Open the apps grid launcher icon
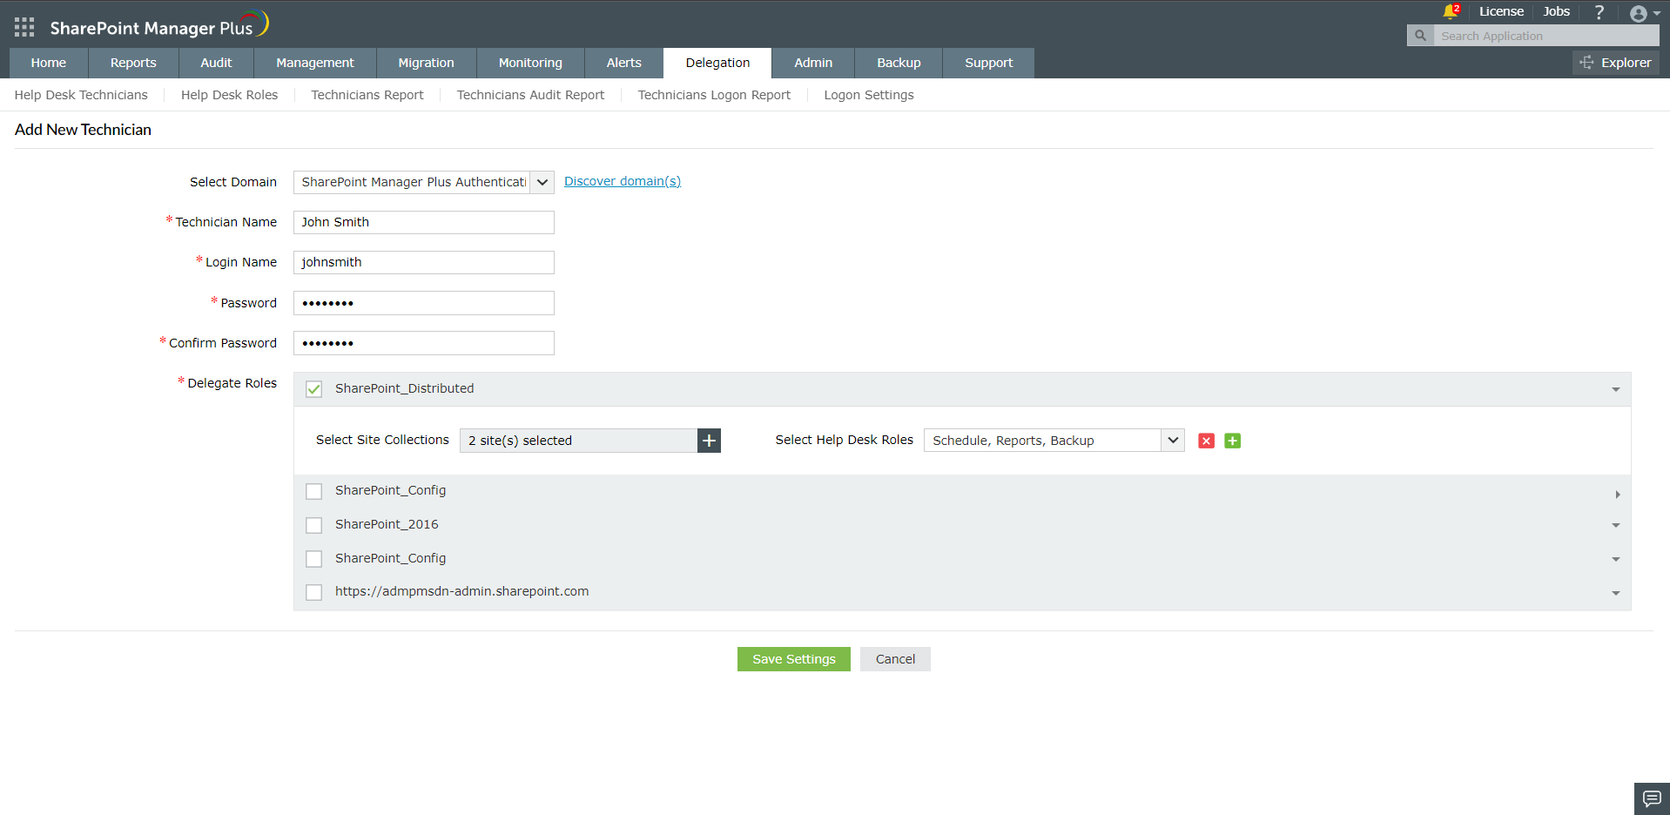This screenshot has height=815, width=1670. pyautogui.click(x=24, y=27)
